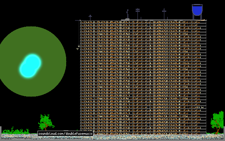This screenshot has height=141, width=225.
Task: Click the grey bar along the bottom edge
Action: pyautogui.click(x=113, y=140)
